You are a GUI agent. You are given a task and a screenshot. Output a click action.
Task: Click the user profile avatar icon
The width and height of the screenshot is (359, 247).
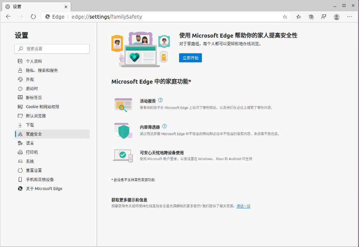pos(336,17)
